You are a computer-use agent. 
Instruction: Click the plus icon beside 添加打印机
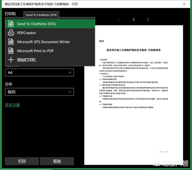point(11,60)
